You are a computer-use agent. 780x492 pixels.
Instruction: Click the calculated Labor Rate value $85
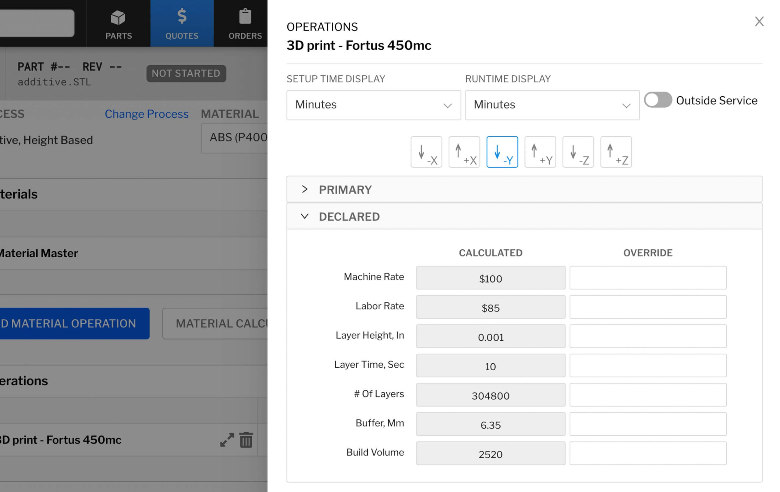coord(491,307)
